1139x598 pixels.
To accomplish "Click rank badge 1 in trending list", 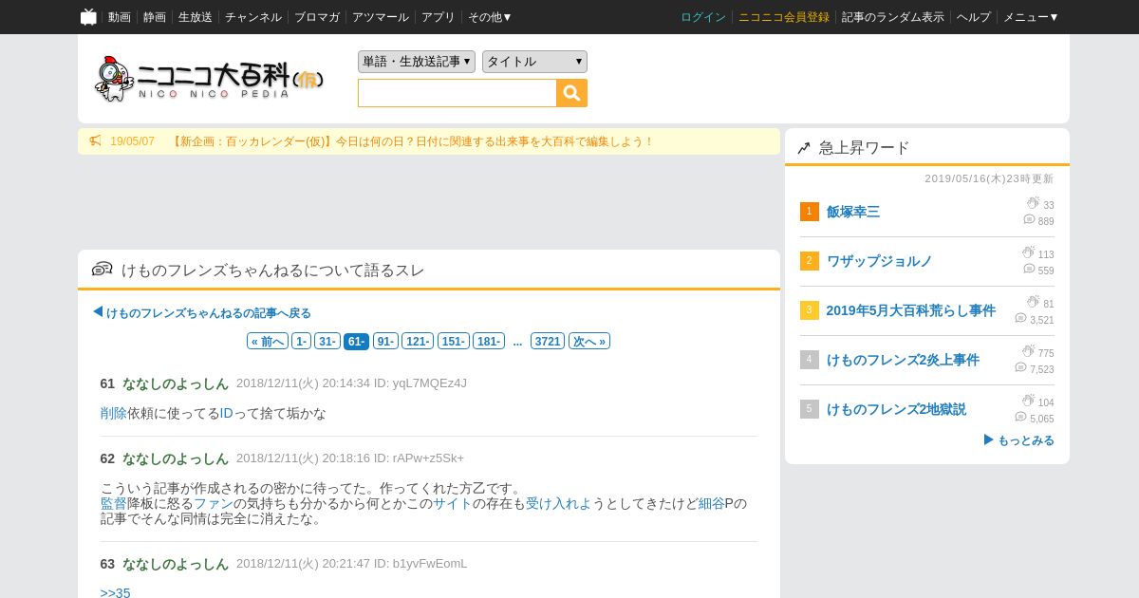I will pos(810,212).
